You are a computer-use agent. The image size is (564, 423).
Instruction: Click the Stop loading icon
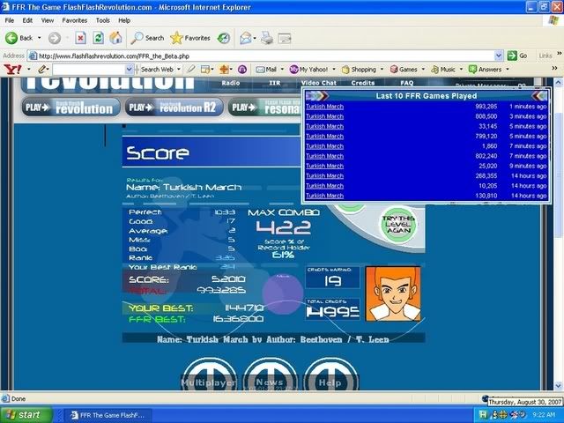click(x=79, y=38)
